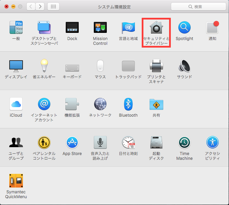Open Mission Control preferences
Image resolution: width=229 pixels, height=205 pixels.
point(100,27)
